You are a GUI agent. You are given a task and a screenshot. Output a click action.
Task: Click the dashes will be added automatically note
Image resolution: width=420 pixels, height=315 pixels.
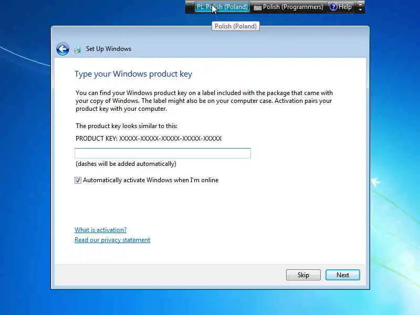pos(126,164)
